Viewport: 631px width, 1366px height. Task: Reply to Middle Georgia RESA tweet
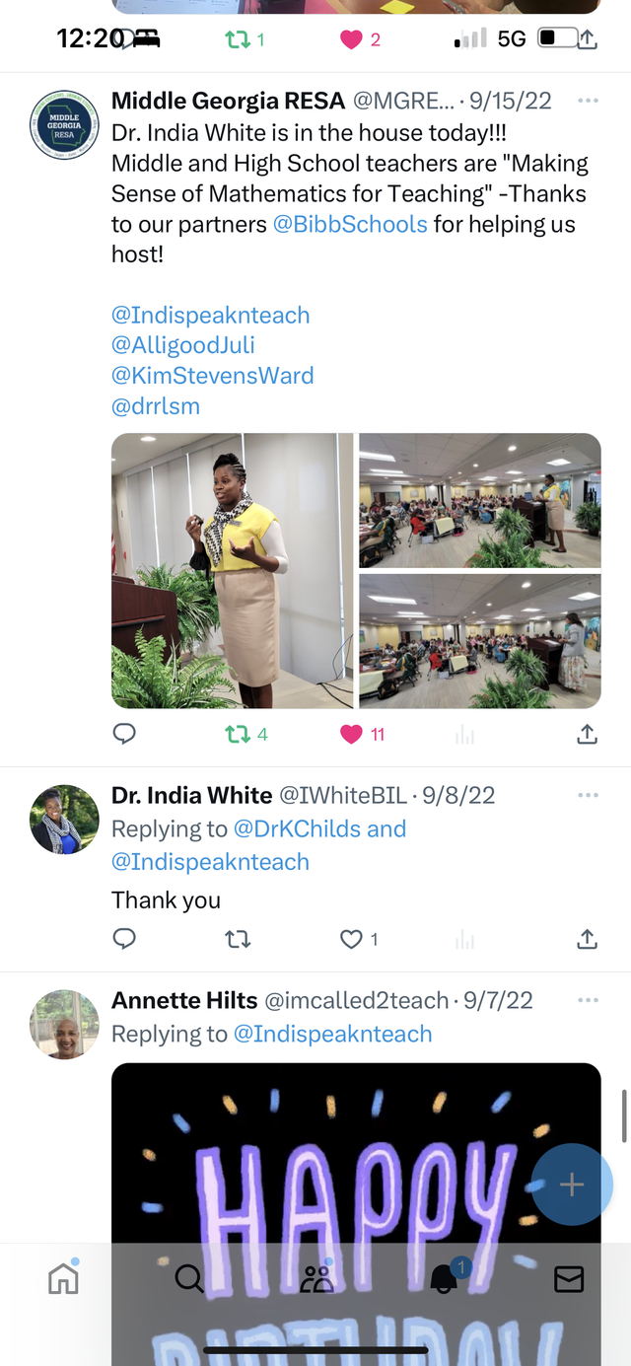point(124,734)
